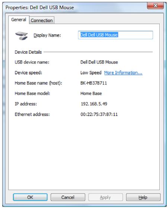Dismiss the dialog using Cancel
Image resolution: width=167 pixels, height=208 pixels.
tap(68, 197)
